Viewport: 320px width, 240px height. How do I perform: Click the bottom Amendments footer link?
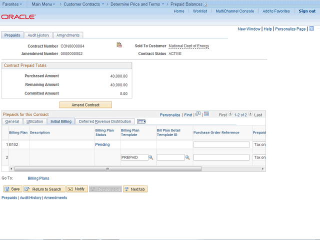(x=55, y=197)
